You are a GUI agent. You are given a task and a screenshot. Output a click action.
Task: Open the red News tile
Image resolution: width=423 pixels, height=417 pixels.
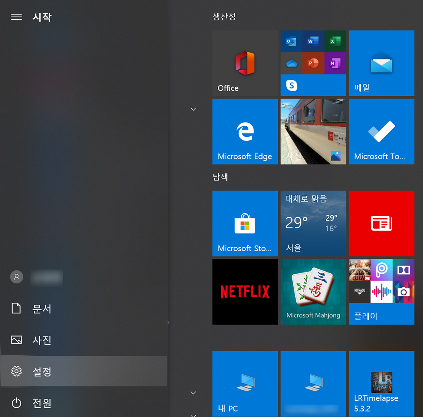(x=382, y=223)
